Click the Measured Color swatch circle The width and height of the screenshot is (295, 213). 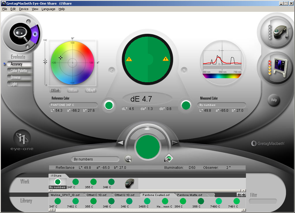coord(186,105)
